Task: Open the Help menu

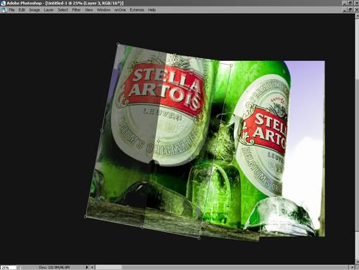Action: coord(151,10)
